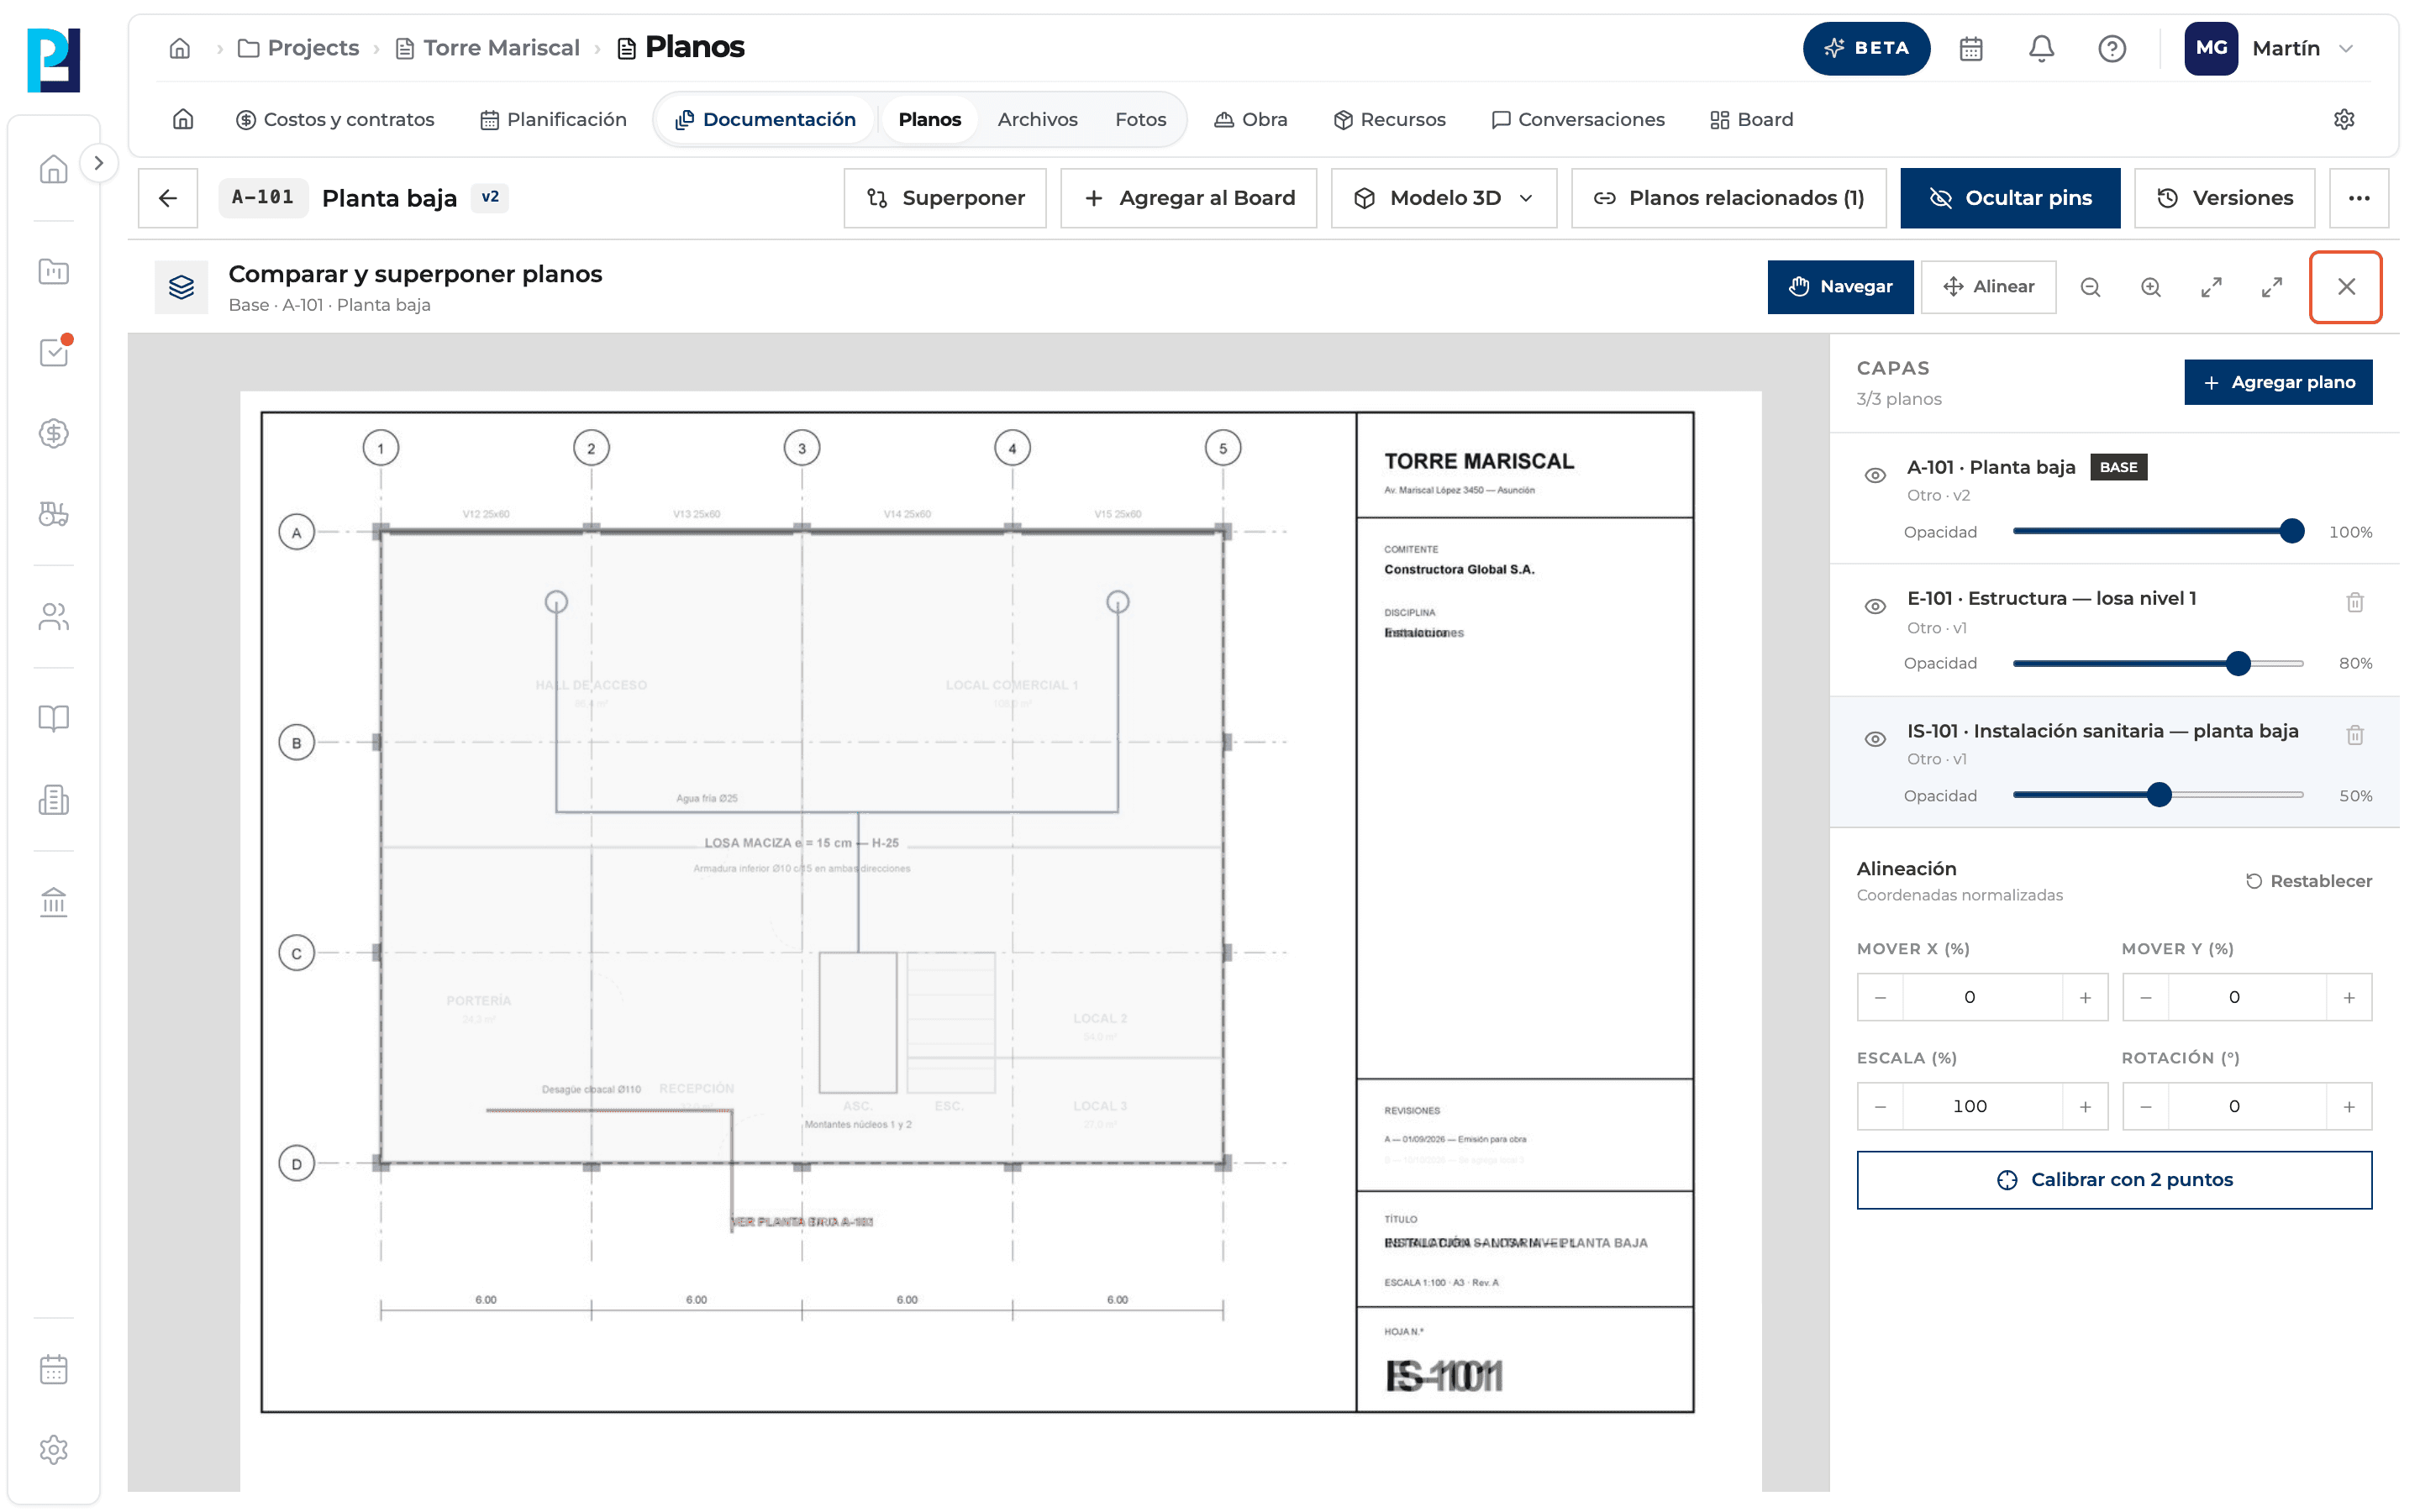This screenshot has height=1512, width=2420.
Task: Open the more options ellipsis menu
Action: [2359, 198]
